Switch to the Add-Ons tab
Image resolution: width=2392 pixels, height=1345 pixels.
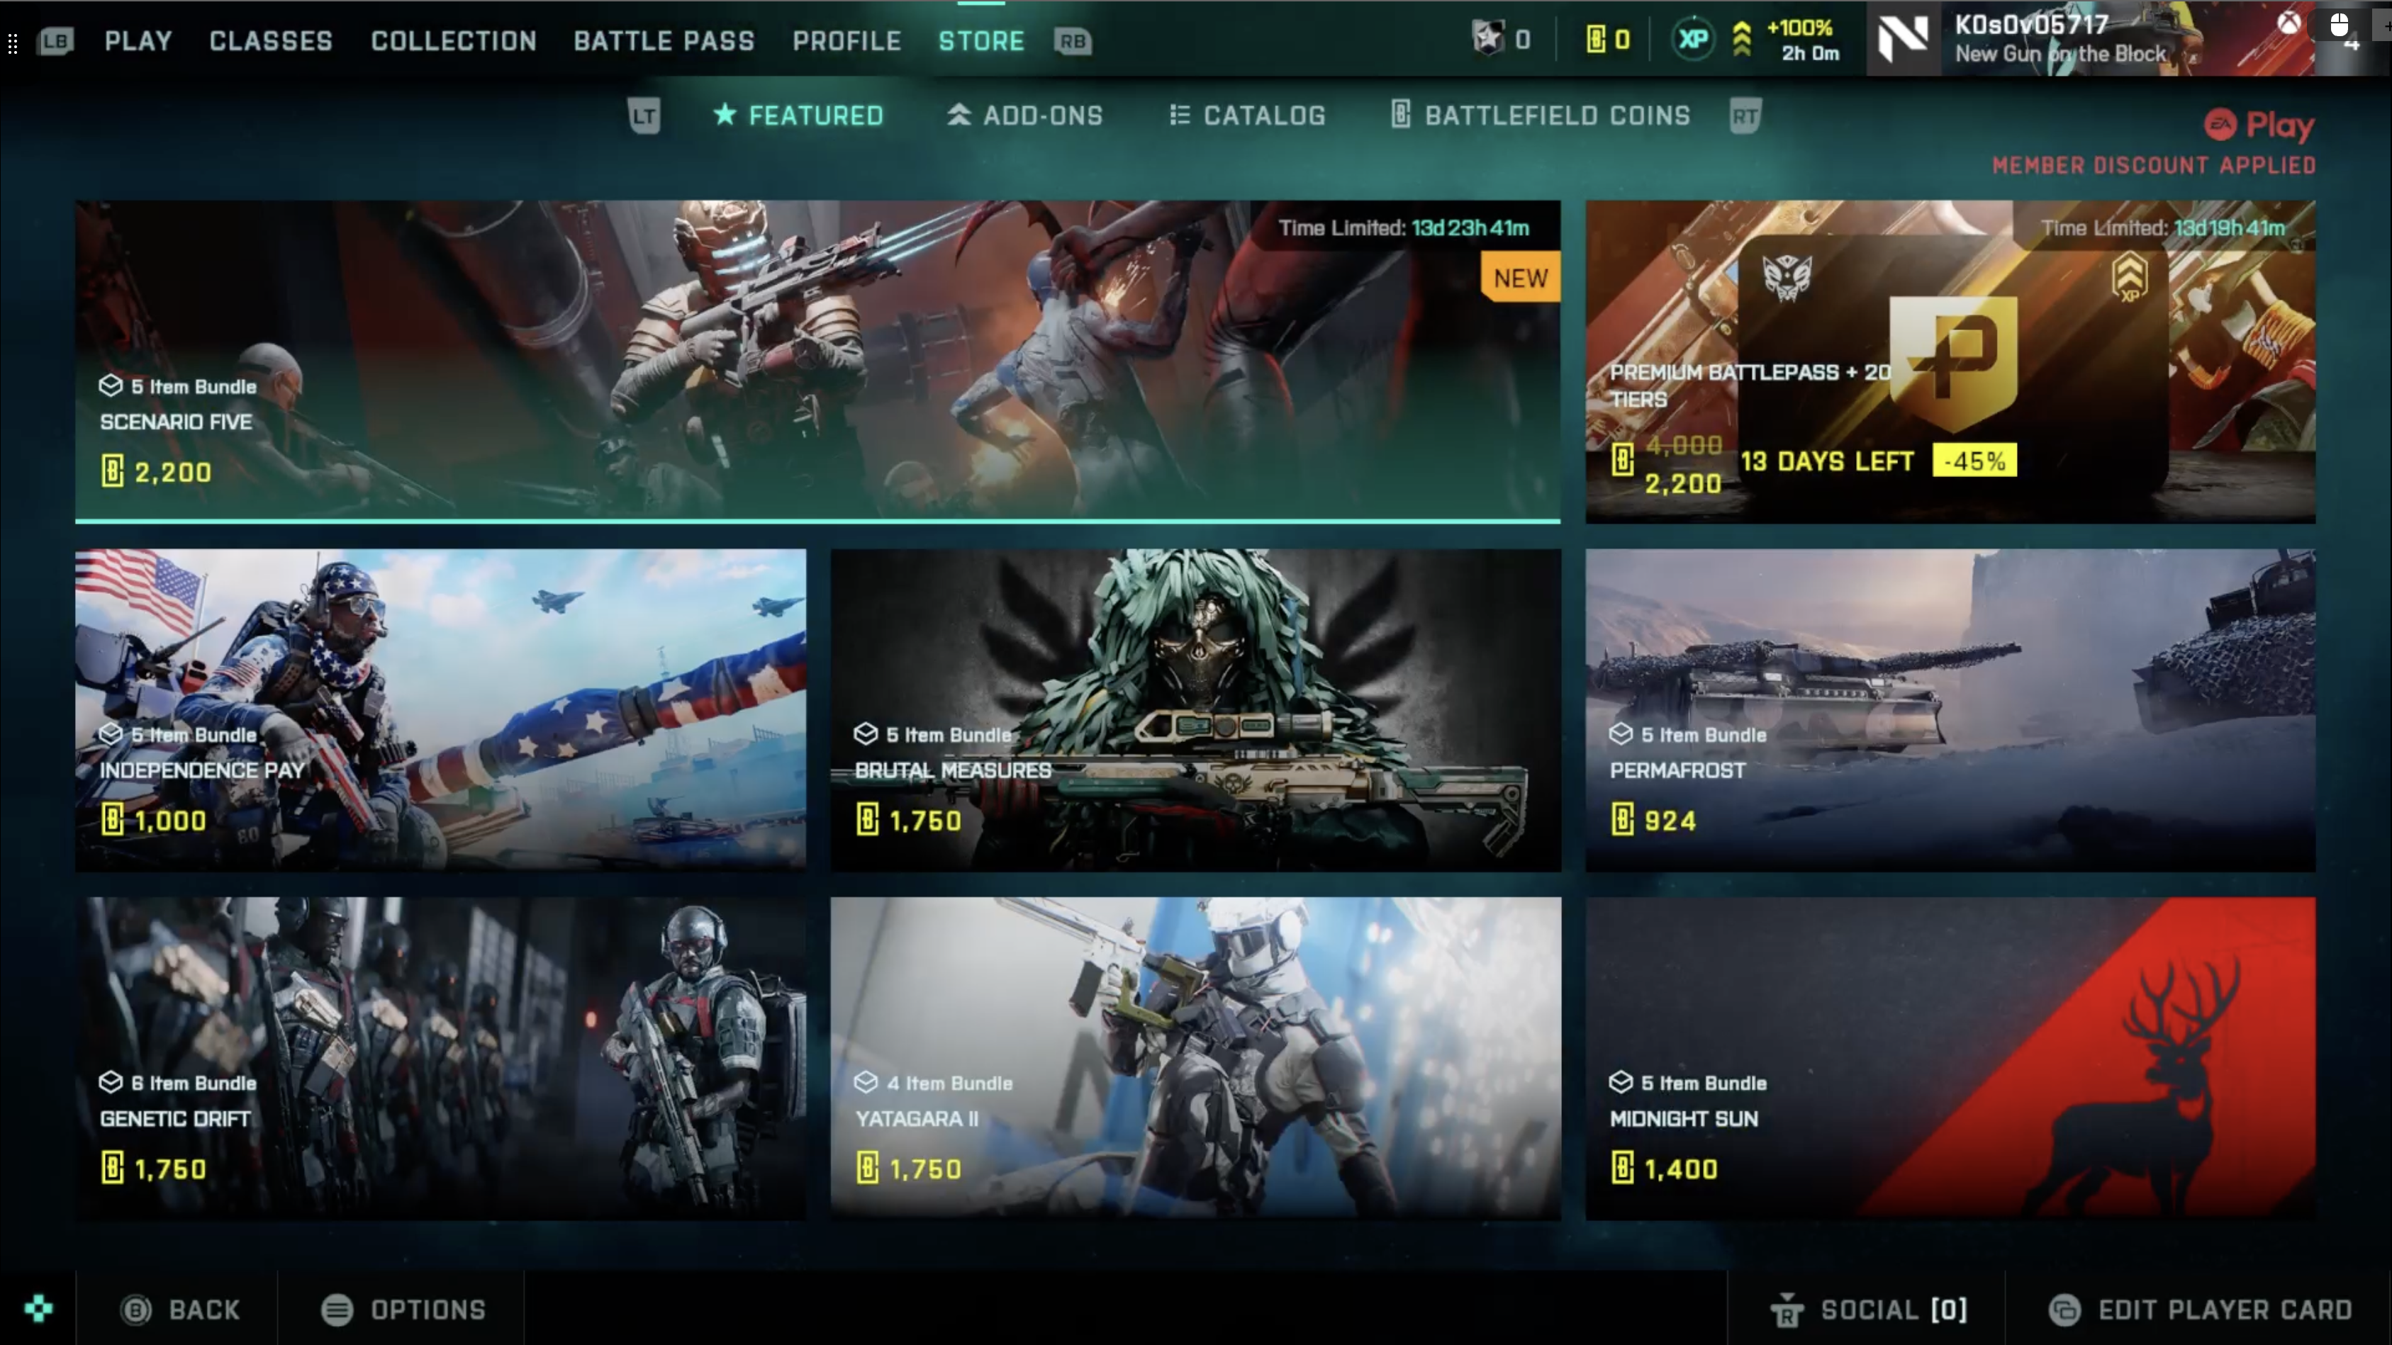click(1024, 115)
